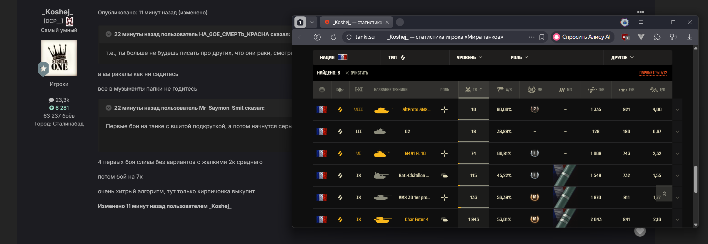Open the browser tab list chevron

pyautogui.click(x=312, y=22)
